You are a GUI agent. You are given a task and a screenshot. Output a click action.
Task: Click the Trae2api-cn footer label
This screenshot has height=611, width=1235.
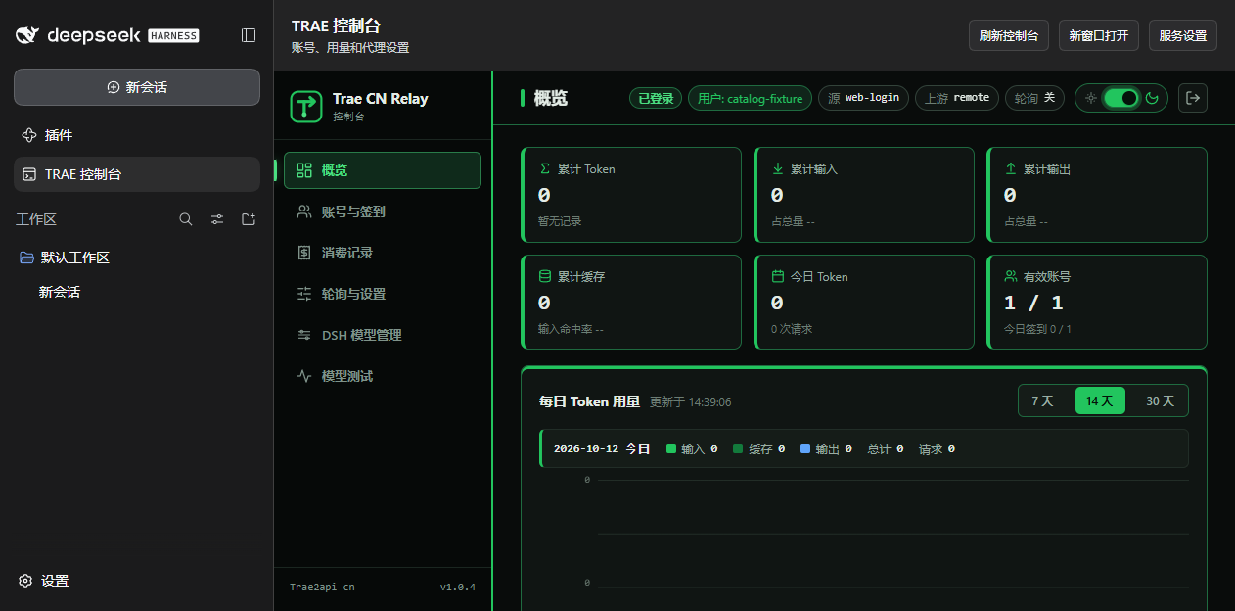point(322,587)
